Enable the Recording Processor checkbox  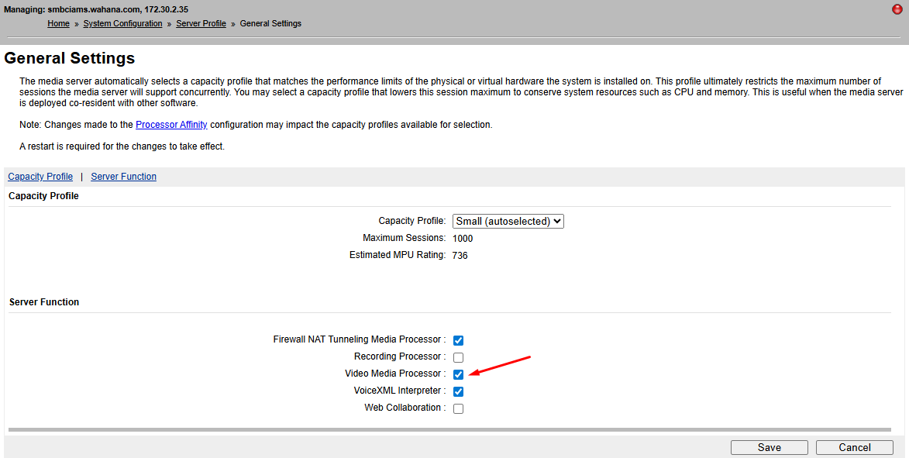[458, 357]
